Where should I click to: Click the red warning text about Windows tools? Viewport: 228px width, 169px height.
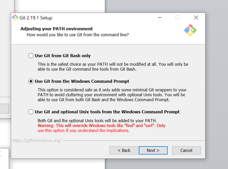point(101,128)
